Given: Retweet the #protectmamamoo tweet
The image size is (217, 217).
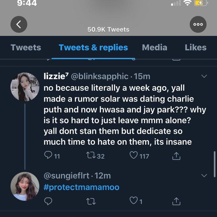Looking at the screenshot, I should coord(91,201).
